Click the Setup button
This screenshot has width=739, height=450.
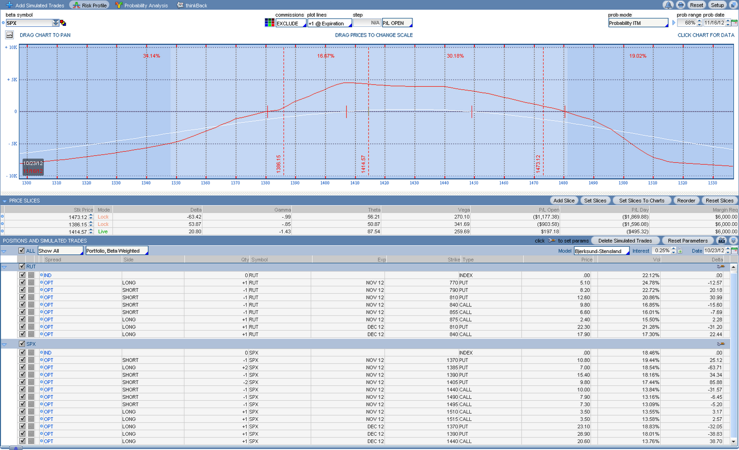click(x=717, y=5)
